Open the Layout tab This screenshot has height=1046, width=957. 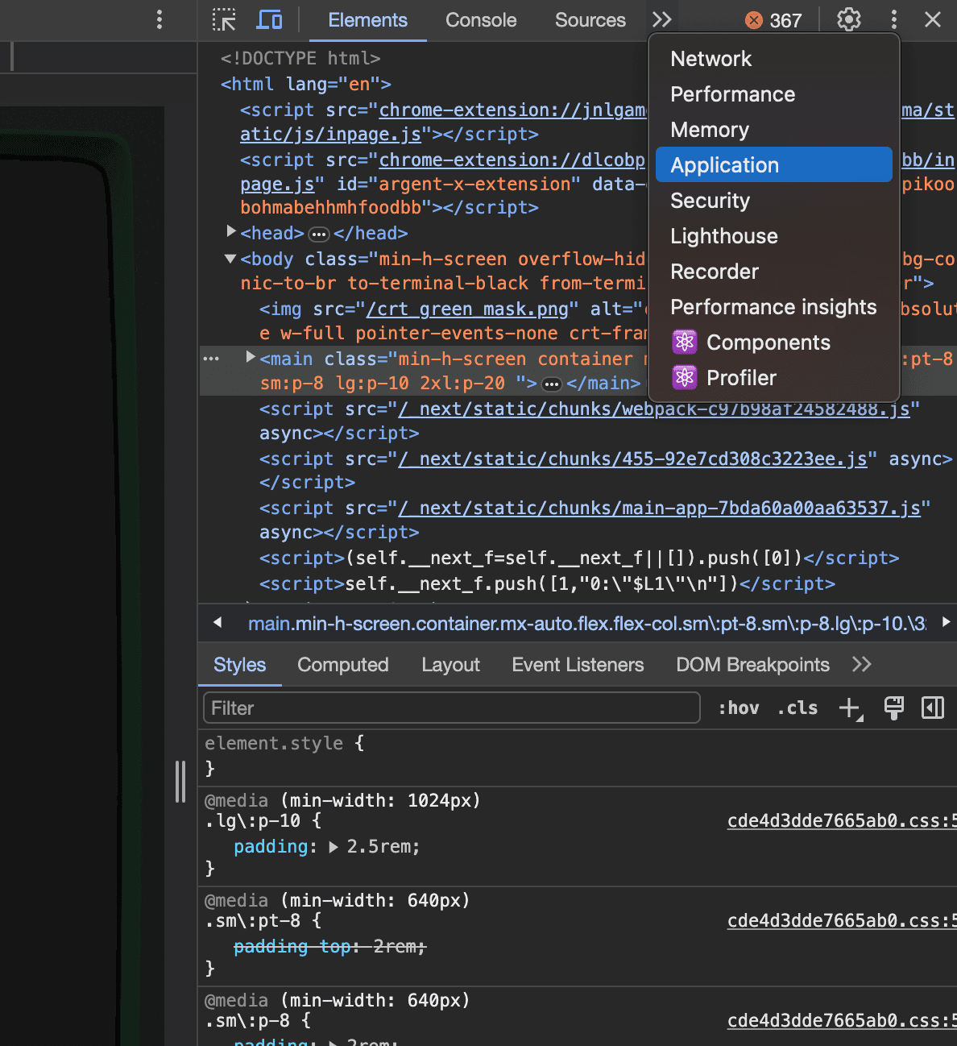[450, 665]
